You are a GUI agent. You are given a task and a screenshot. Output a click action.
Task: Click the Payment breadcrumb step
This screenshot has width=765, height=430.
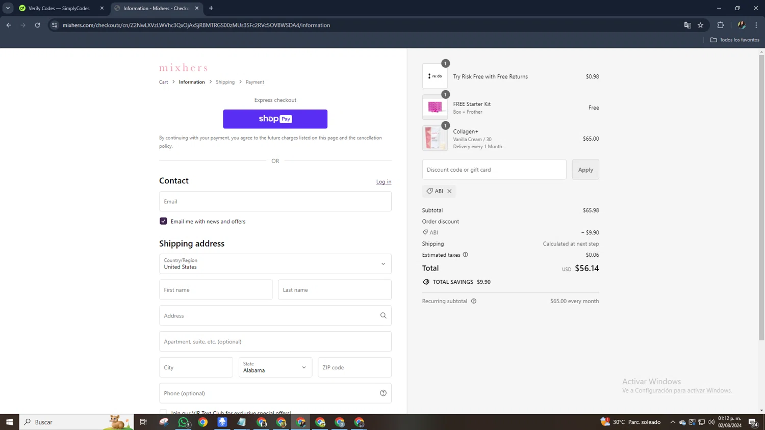[255, 82]
